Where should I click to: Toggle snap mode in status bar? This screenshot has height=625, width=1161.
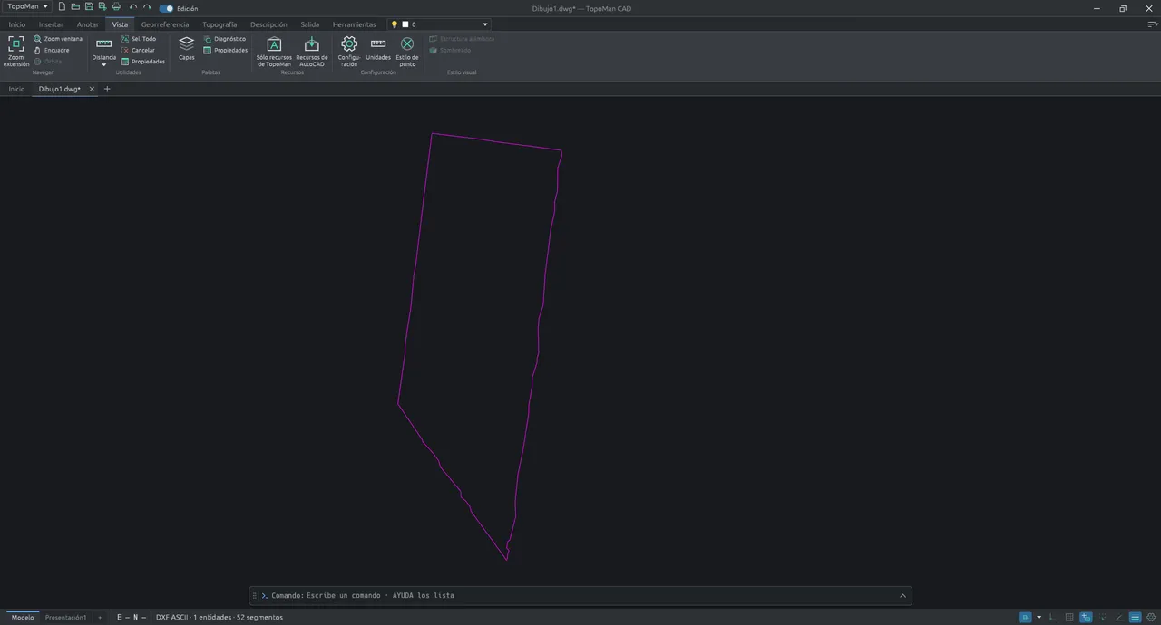pyautogui.click(x=1025, y=618)
